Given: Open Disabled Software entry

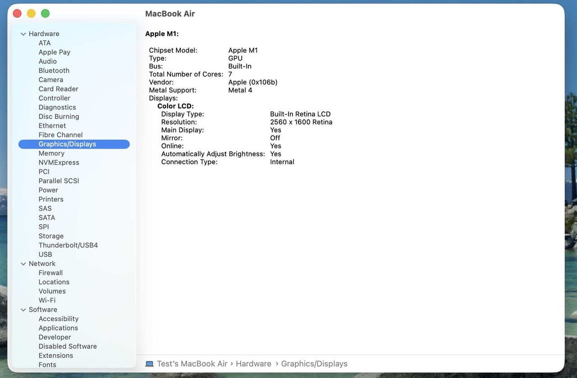Looking at the screenshot, I should (68, 346).
